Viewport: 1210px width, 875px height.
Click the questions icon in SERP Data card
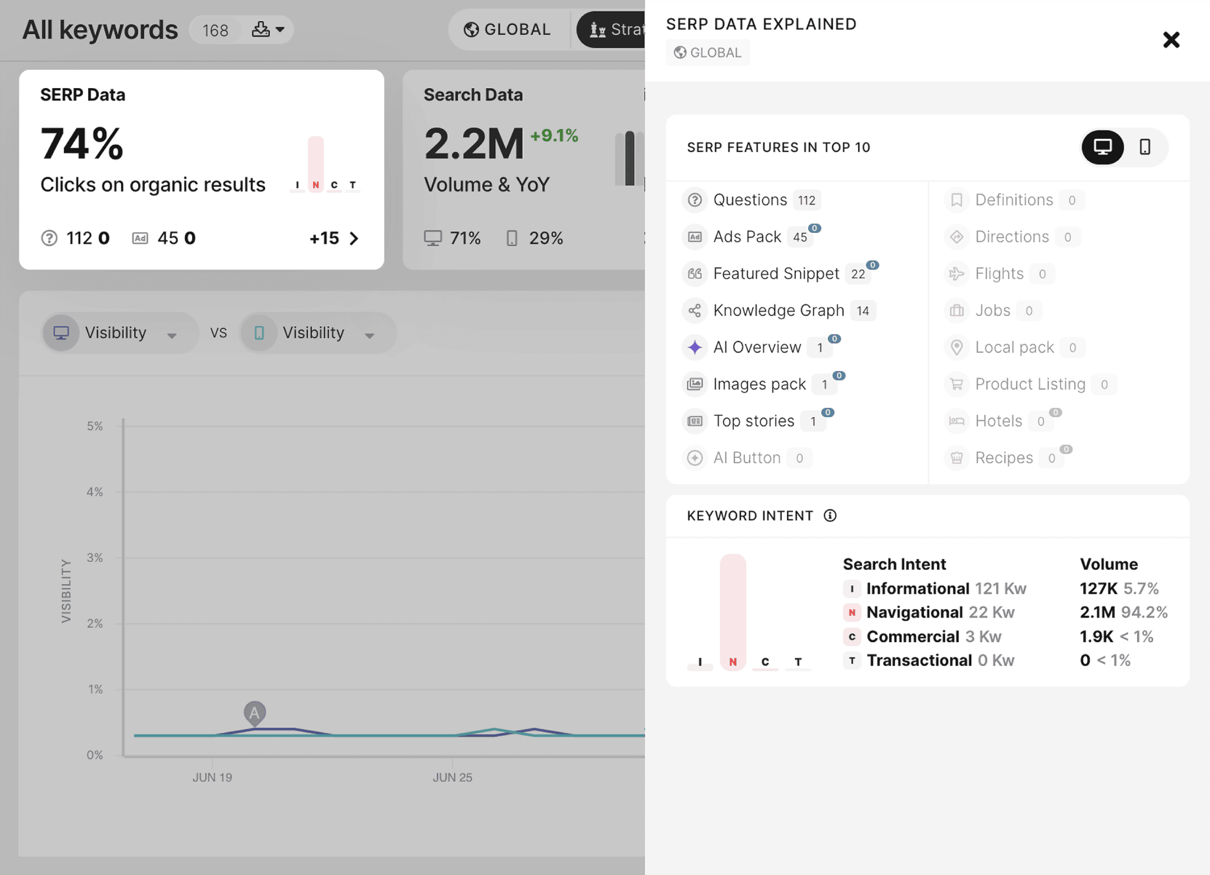point(49,238)
